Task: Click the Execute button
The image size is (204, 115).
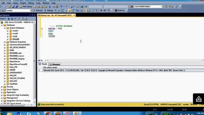Action: tap(38, 11)
